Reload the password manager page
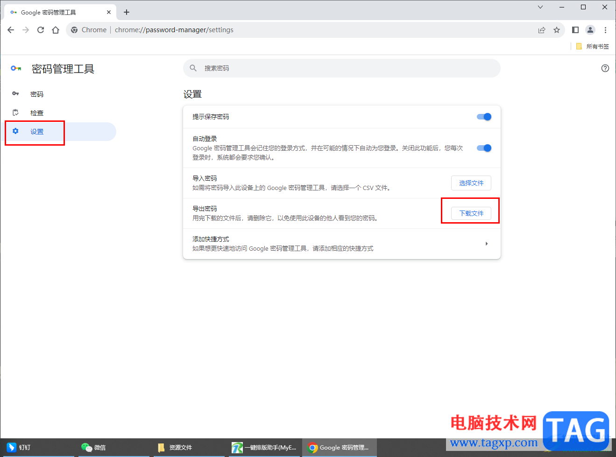 click(41, 30)
